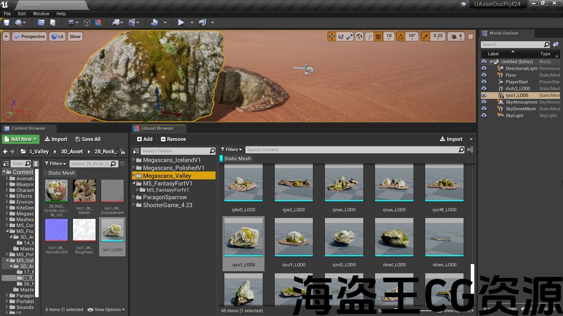Click the Save All button
This screenshot has width=563, height=316.
(x=88, y=139)
